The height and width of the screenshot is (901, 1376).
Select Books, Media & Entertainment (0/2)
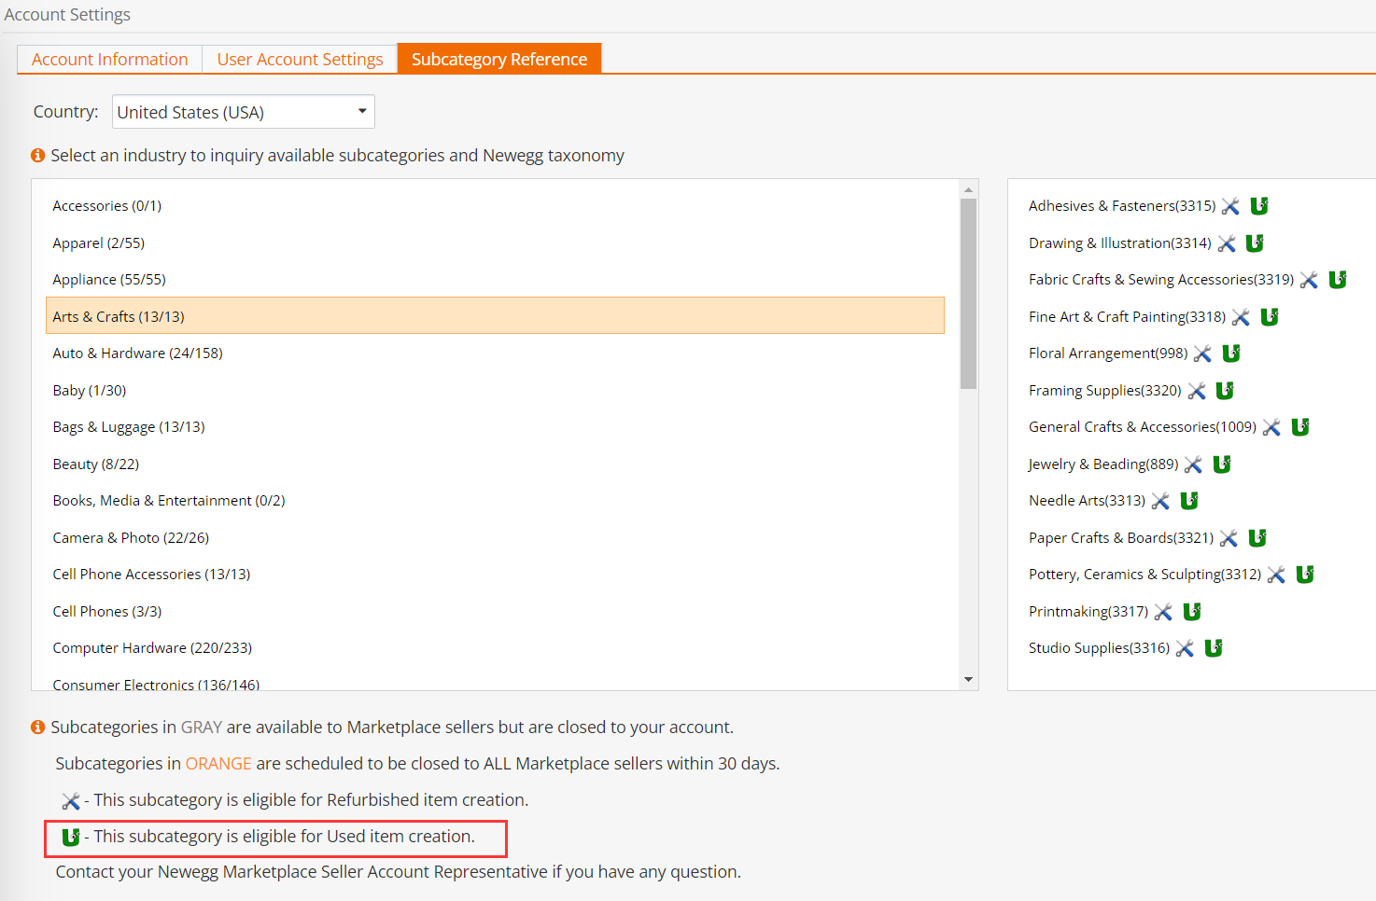(495, 501)
